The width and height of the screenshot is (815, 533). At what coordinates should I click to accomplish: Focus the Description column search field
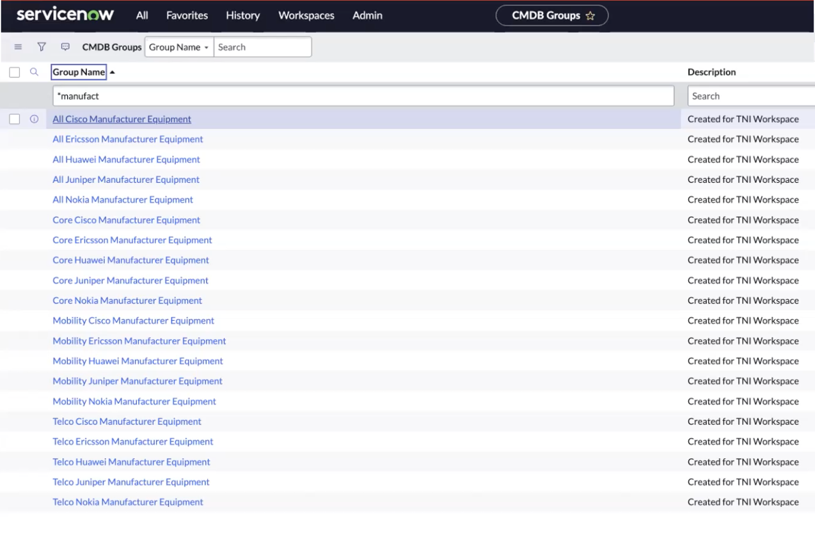752,96
